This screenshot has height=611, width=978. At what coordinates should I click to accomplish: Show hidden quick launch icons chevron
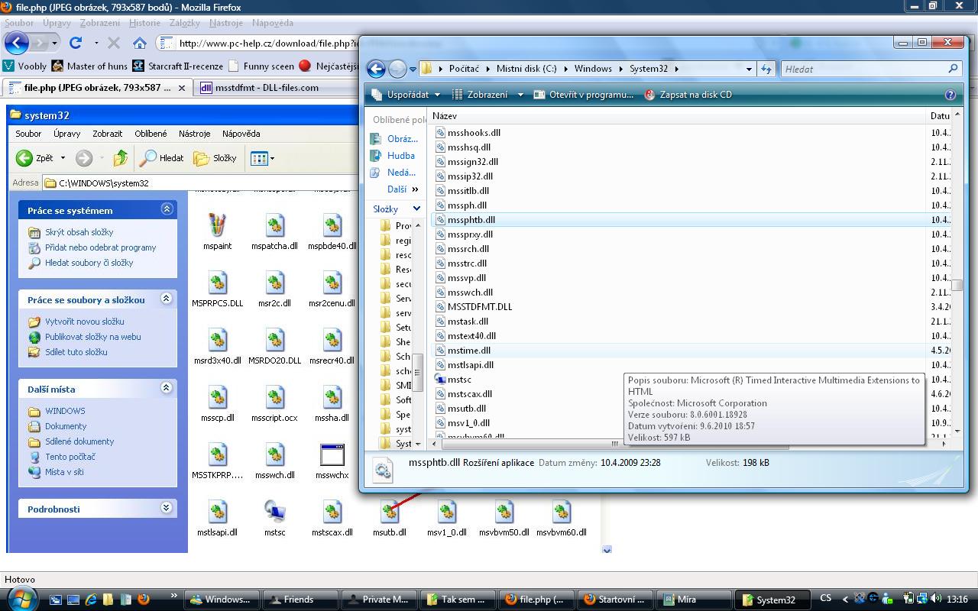(x=173, y=596)
